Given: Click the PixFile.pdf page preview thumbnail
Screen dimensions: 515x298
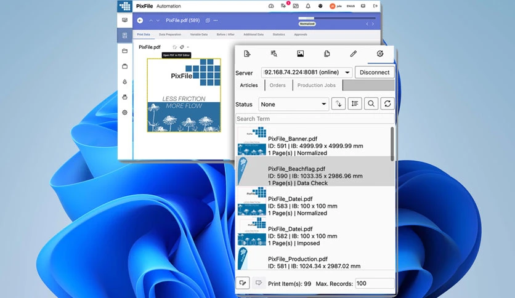Looking at the screenshot, I should pyautogui.click(x=184, y=95).
